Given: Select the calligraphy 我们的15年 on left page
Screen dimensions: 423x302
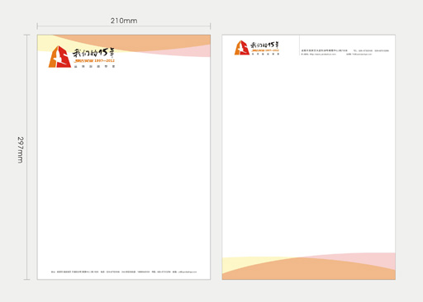Looking at the screenshot, I should tap(93, 52).
